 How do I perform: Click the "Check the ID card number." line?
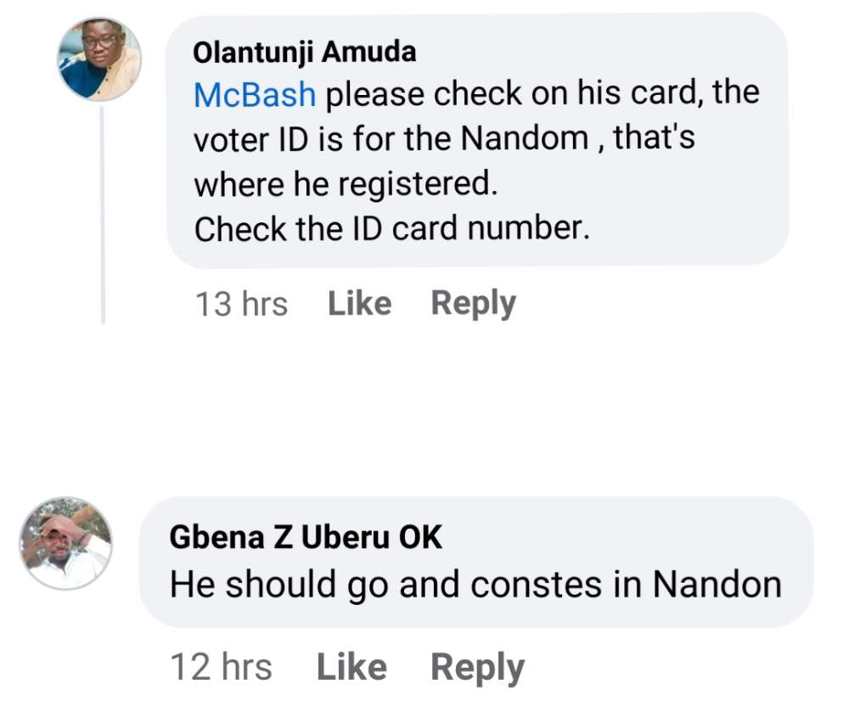point(391,229)
